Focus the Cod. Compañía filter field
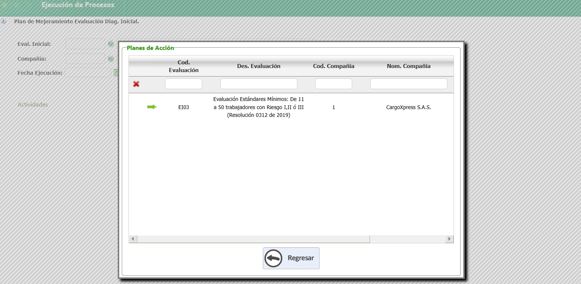The height and width of the screenshot is (284, 581). (334, 84)
